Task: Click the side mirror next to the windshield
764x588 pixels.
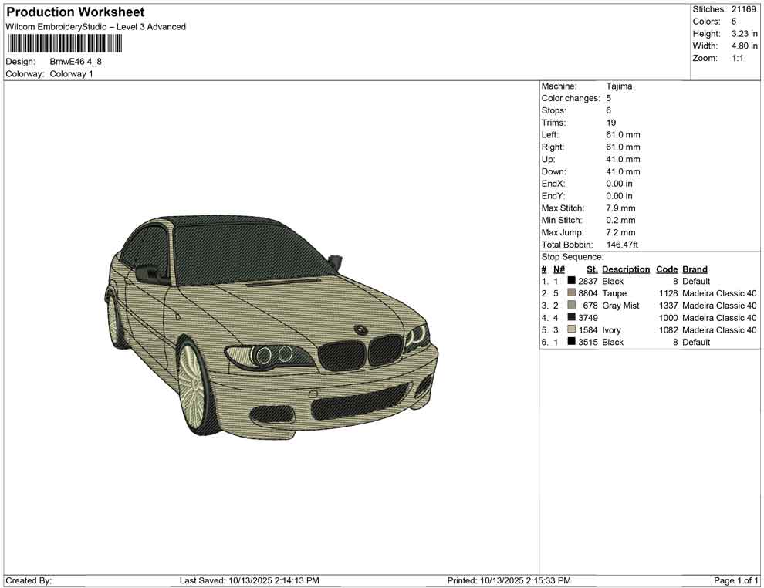Action: [x=334, y=262]
